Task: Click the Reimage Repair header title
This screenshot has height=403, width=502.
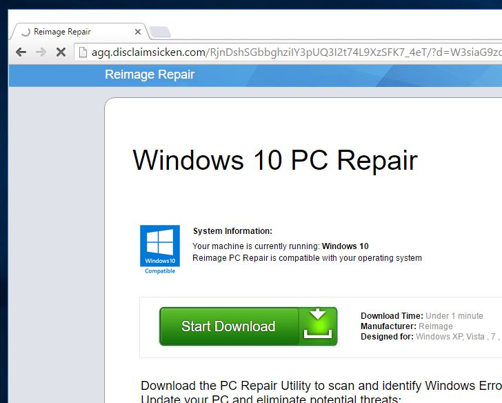Action: coord(150,75)
